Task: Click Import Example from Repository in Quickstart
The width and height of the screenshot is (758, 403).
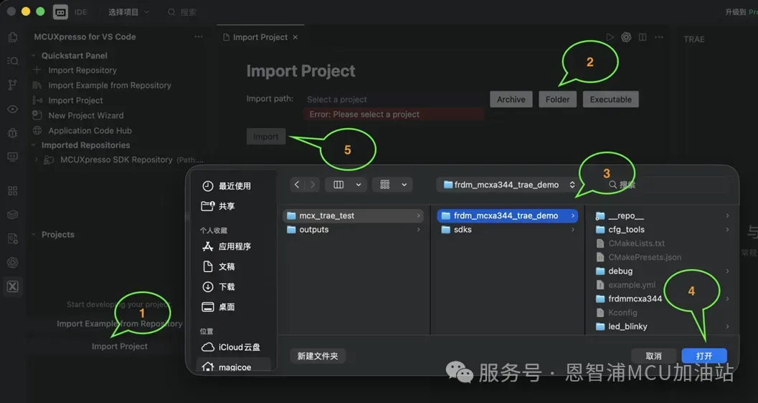Action: pyautogui.click(x=110, y=85)
